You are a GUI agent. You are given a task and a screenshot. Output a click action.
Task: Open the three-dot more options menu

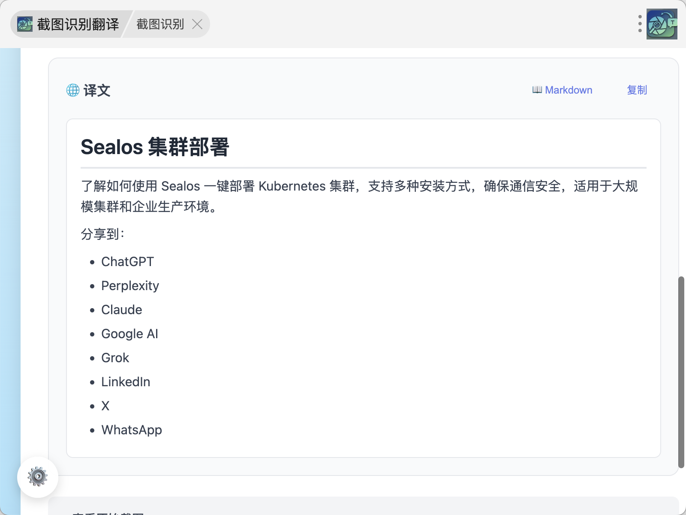pyautogui.click(x=640, y=24)
